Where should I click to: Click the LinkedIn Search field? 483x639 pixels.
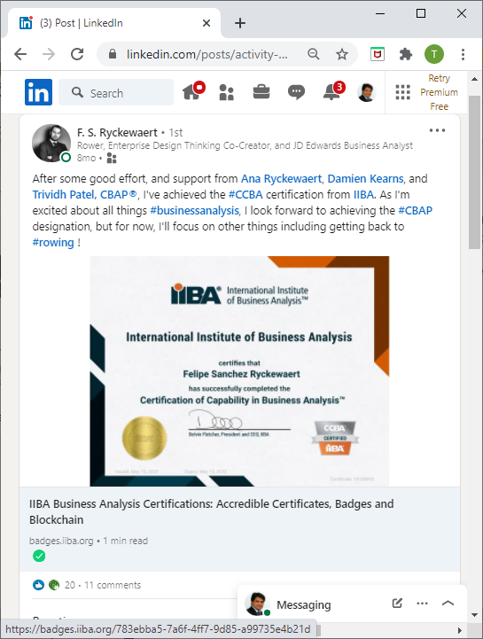116,92
